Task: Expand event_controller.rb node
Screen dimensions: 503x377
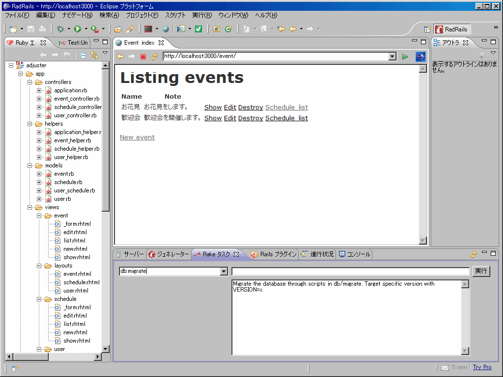Action: coord(39,99)
